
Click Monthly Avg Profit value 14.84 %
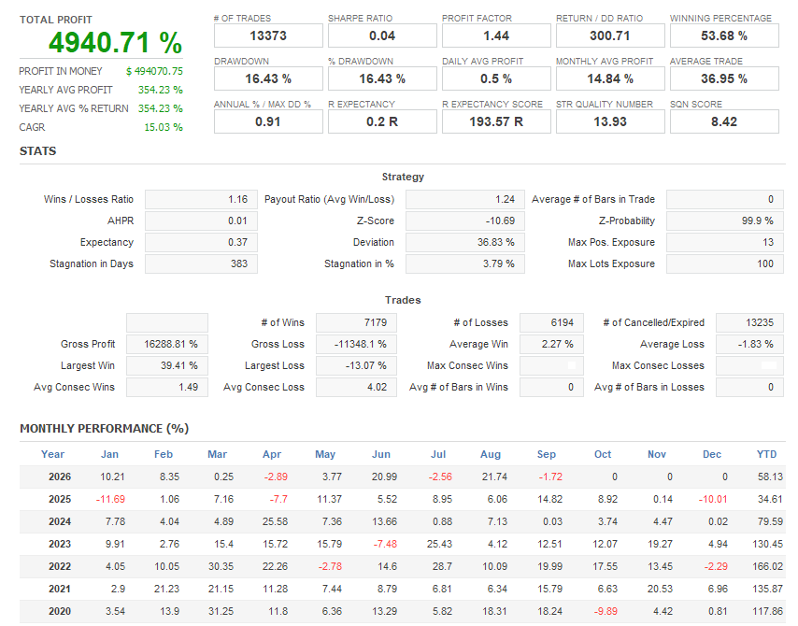(x=610, y=78)
